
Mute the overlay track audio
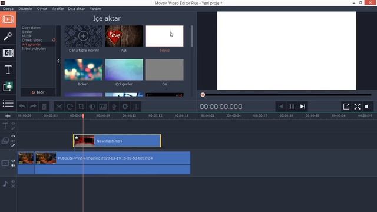pos(13,141)
